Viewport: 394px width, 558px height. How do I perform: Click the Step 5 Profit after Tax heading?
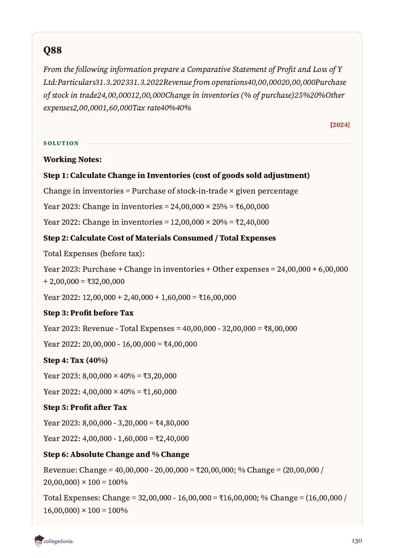pos(85,407)
